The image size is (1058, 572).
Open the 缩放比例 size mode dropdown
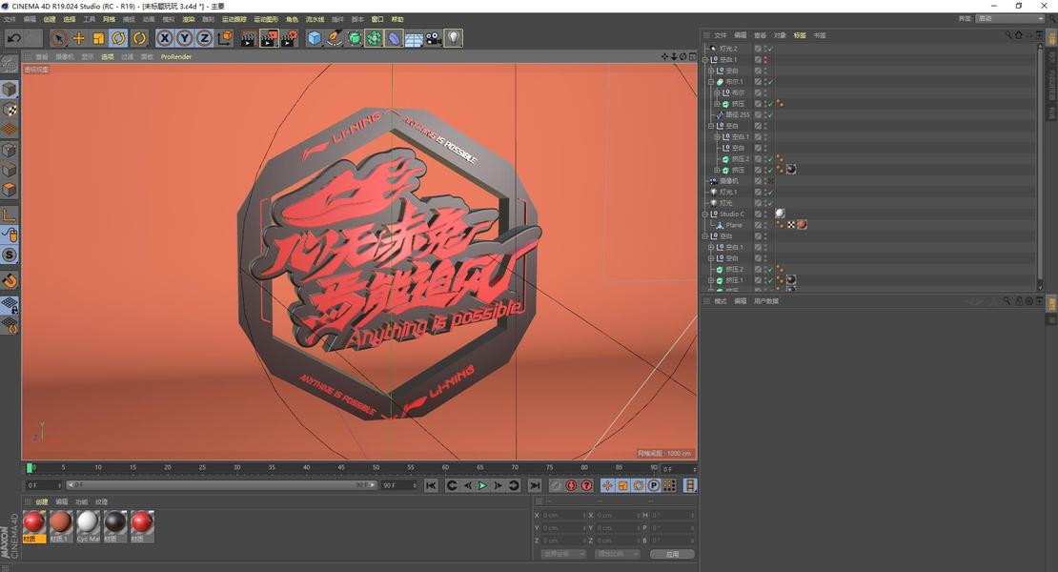pyautogui.click(x=617, y=554)
